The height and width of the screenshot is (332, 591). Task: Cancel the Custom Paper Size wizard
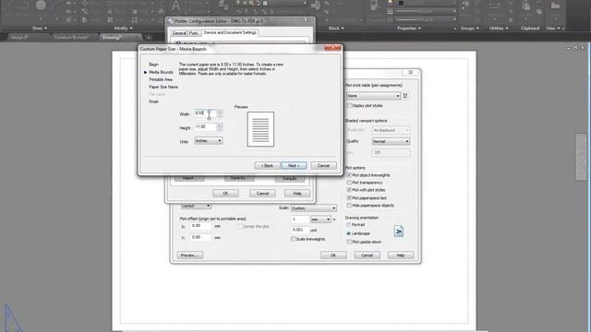coord(323,166)
